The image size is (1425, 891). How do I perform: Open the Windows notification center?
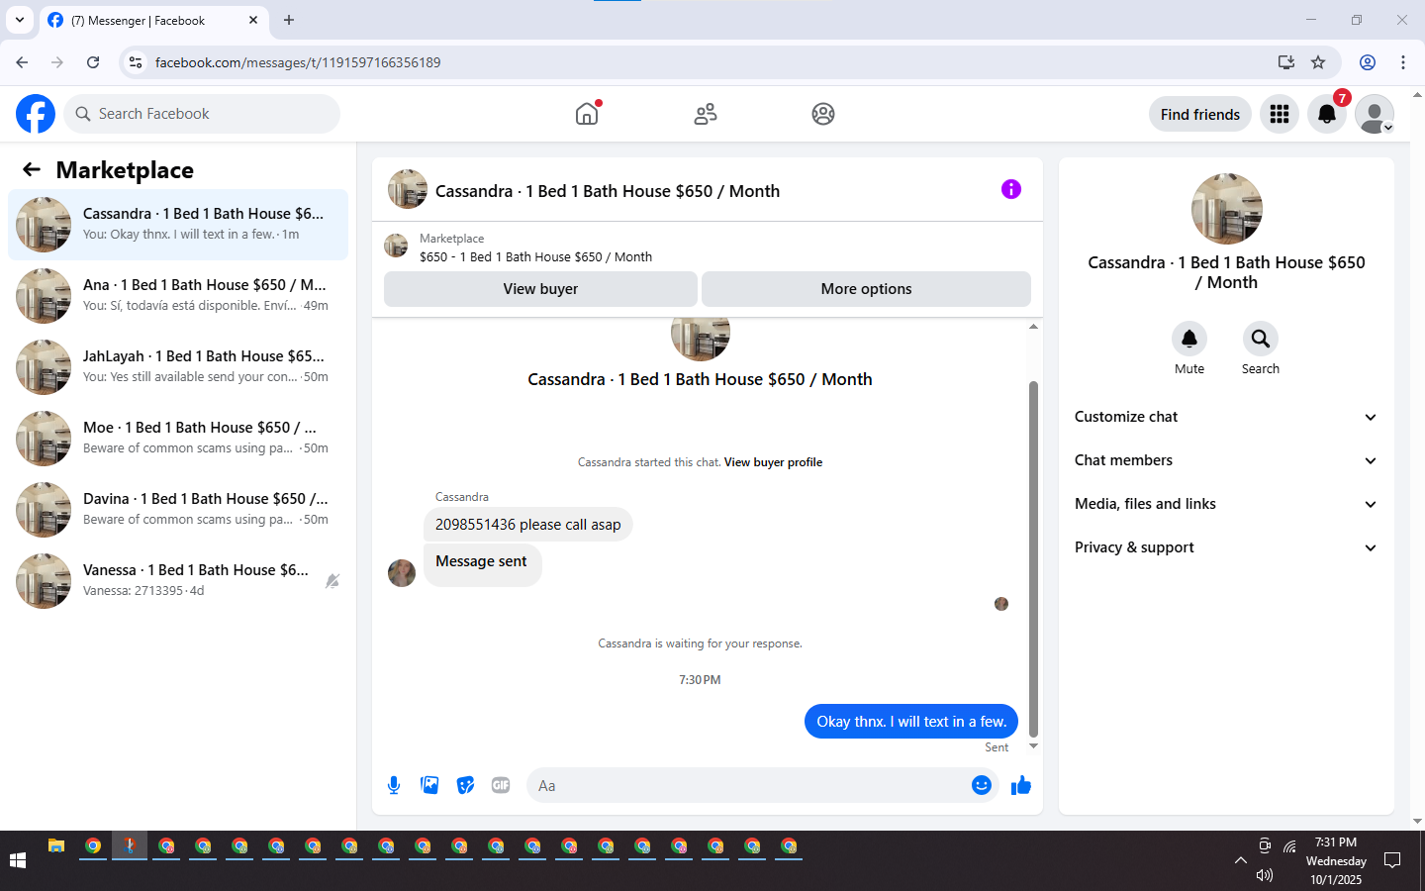coord(1392,860)
